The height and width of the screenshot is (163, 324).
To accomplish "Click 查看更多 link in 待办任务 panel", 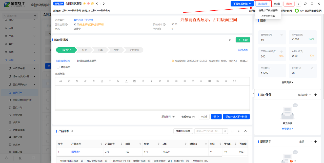I will [287, 129].
